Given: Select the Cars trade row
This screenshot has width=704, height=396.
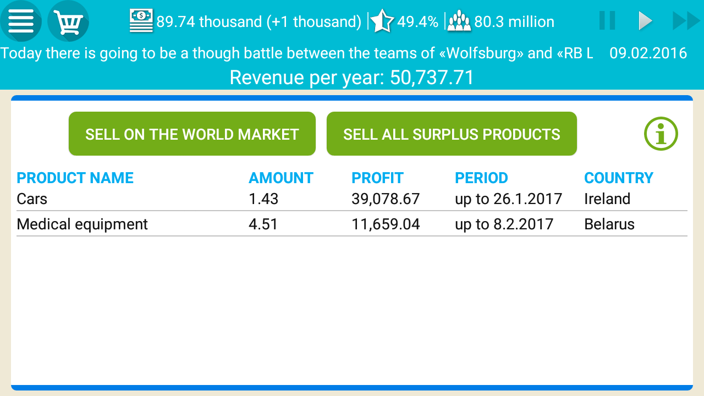Looking at the screenshot, I should 351,199.
